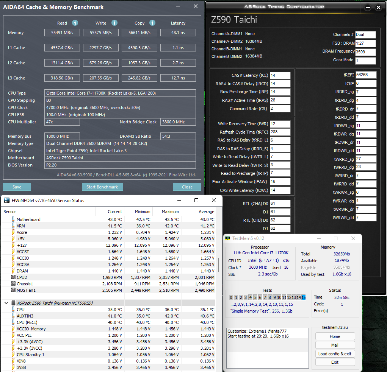Click the CPU (PECI) thermometer icon
Image resolution: width=387 pixels, height=372 pixels.
(13, 322)
